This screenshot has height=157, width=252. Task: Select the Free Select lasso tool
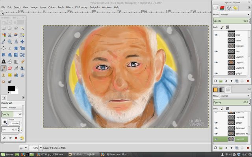pos(16,28)
